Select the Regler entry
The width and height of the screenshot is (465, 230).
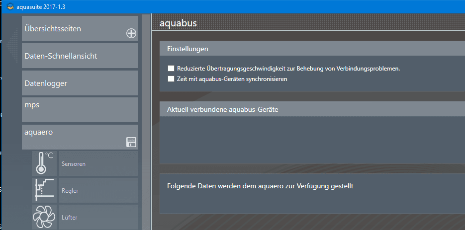[99, 190]
